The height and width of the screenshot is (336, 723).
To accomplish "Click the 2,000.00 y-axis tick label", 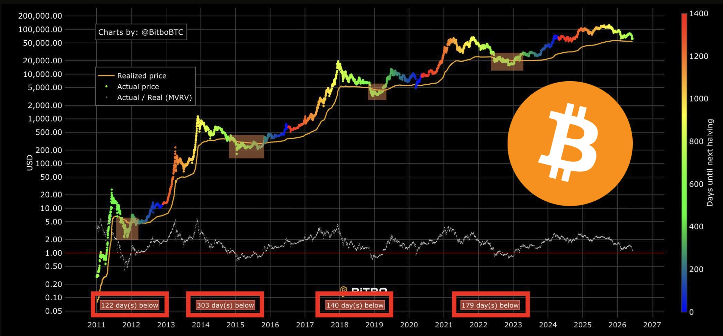I will click(x=44, y=105).
